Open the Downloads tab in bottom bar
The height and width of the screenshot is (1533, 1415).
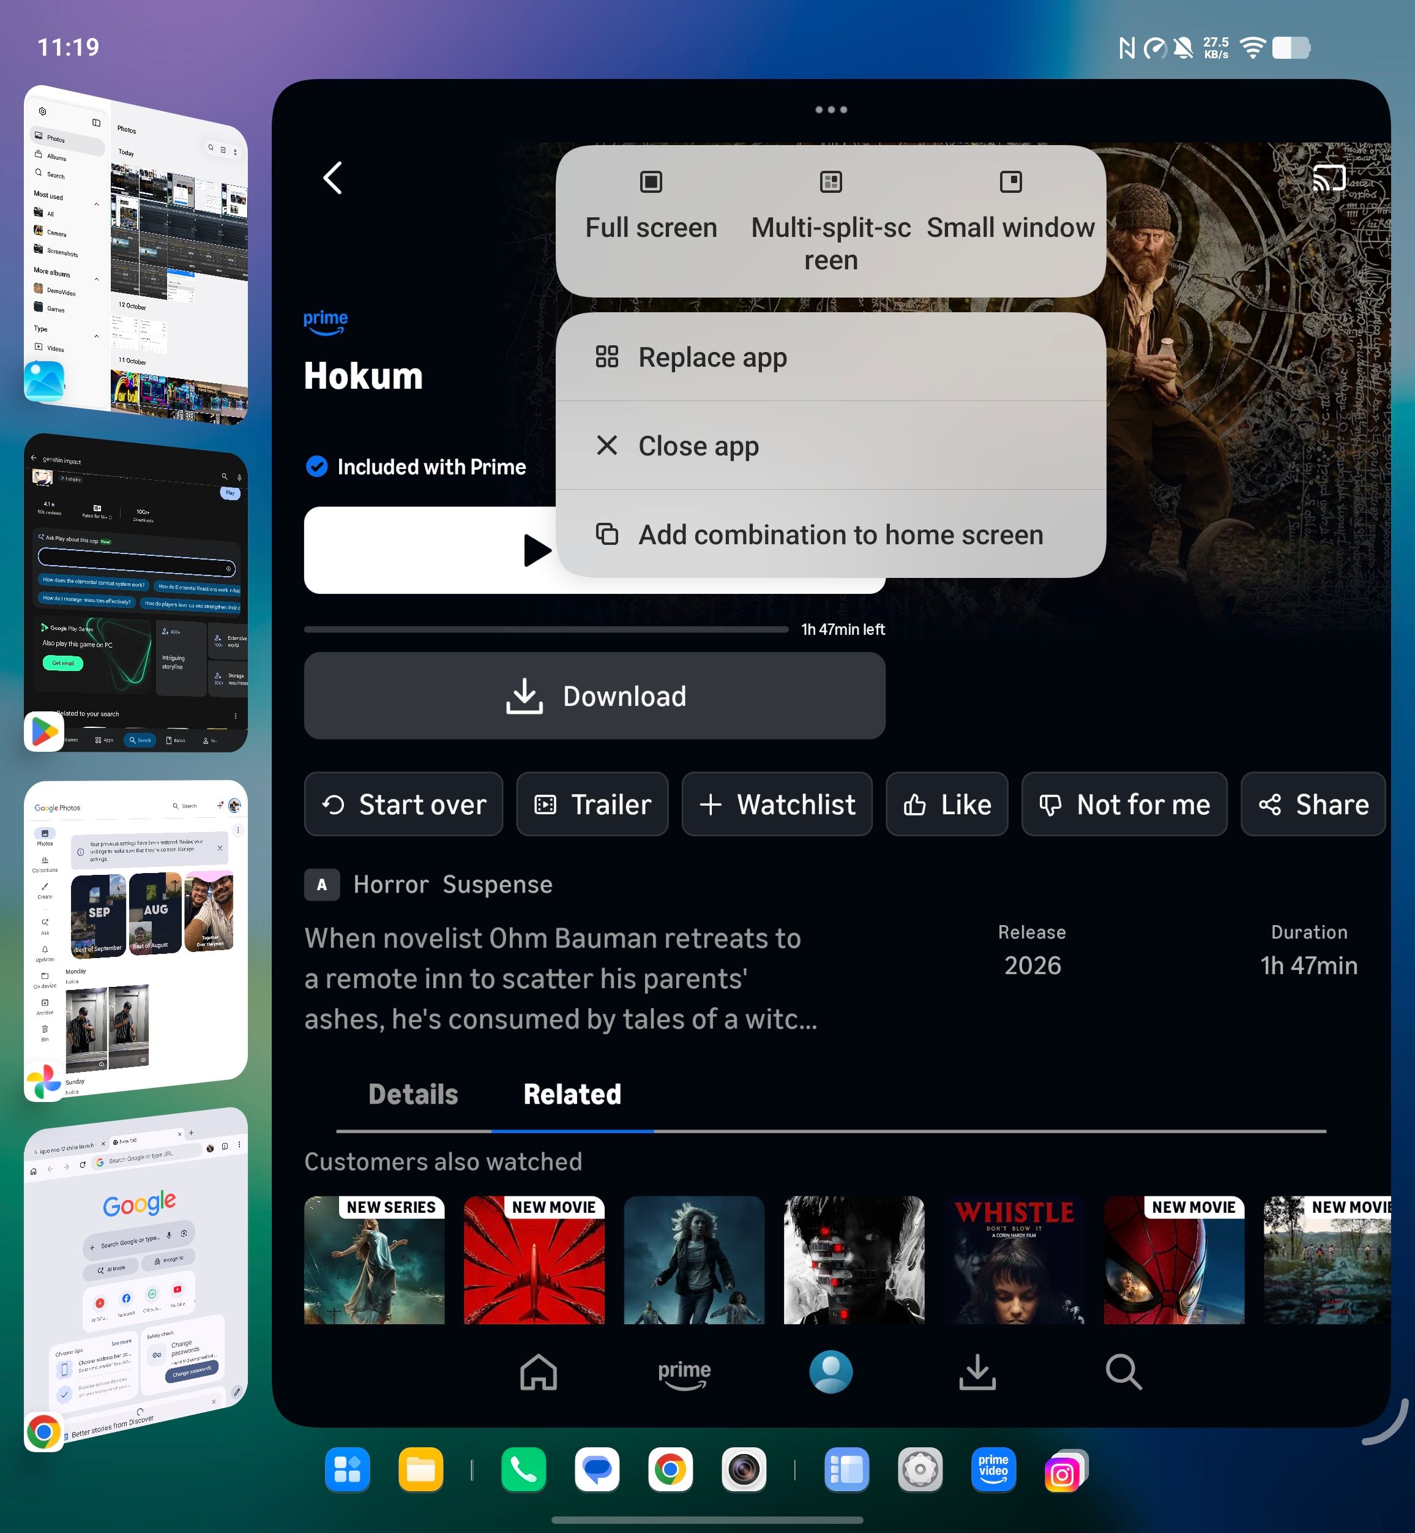(x=977, y=1371)
